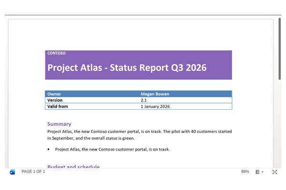Viewport: 286px width, 190px height.
Task: Click the line starting 'in September'
Action: pyautogui.click(x=91, y=138)
